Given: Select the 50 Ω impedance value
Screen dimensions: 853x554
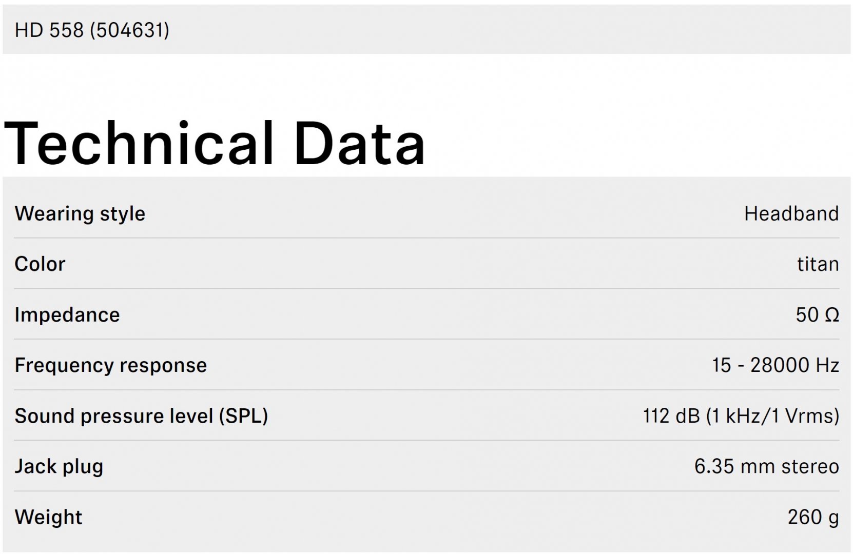Looking at the screenshot, I should [x=818, y=314].
